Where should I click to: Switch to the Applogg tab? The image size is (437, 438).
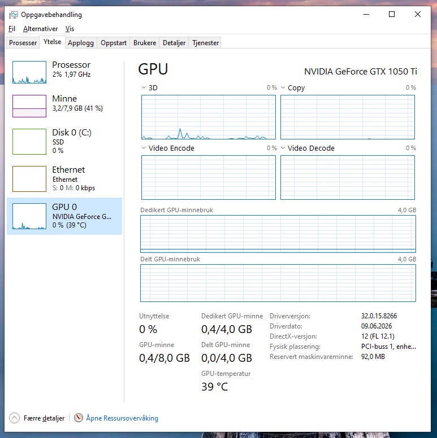81,43
